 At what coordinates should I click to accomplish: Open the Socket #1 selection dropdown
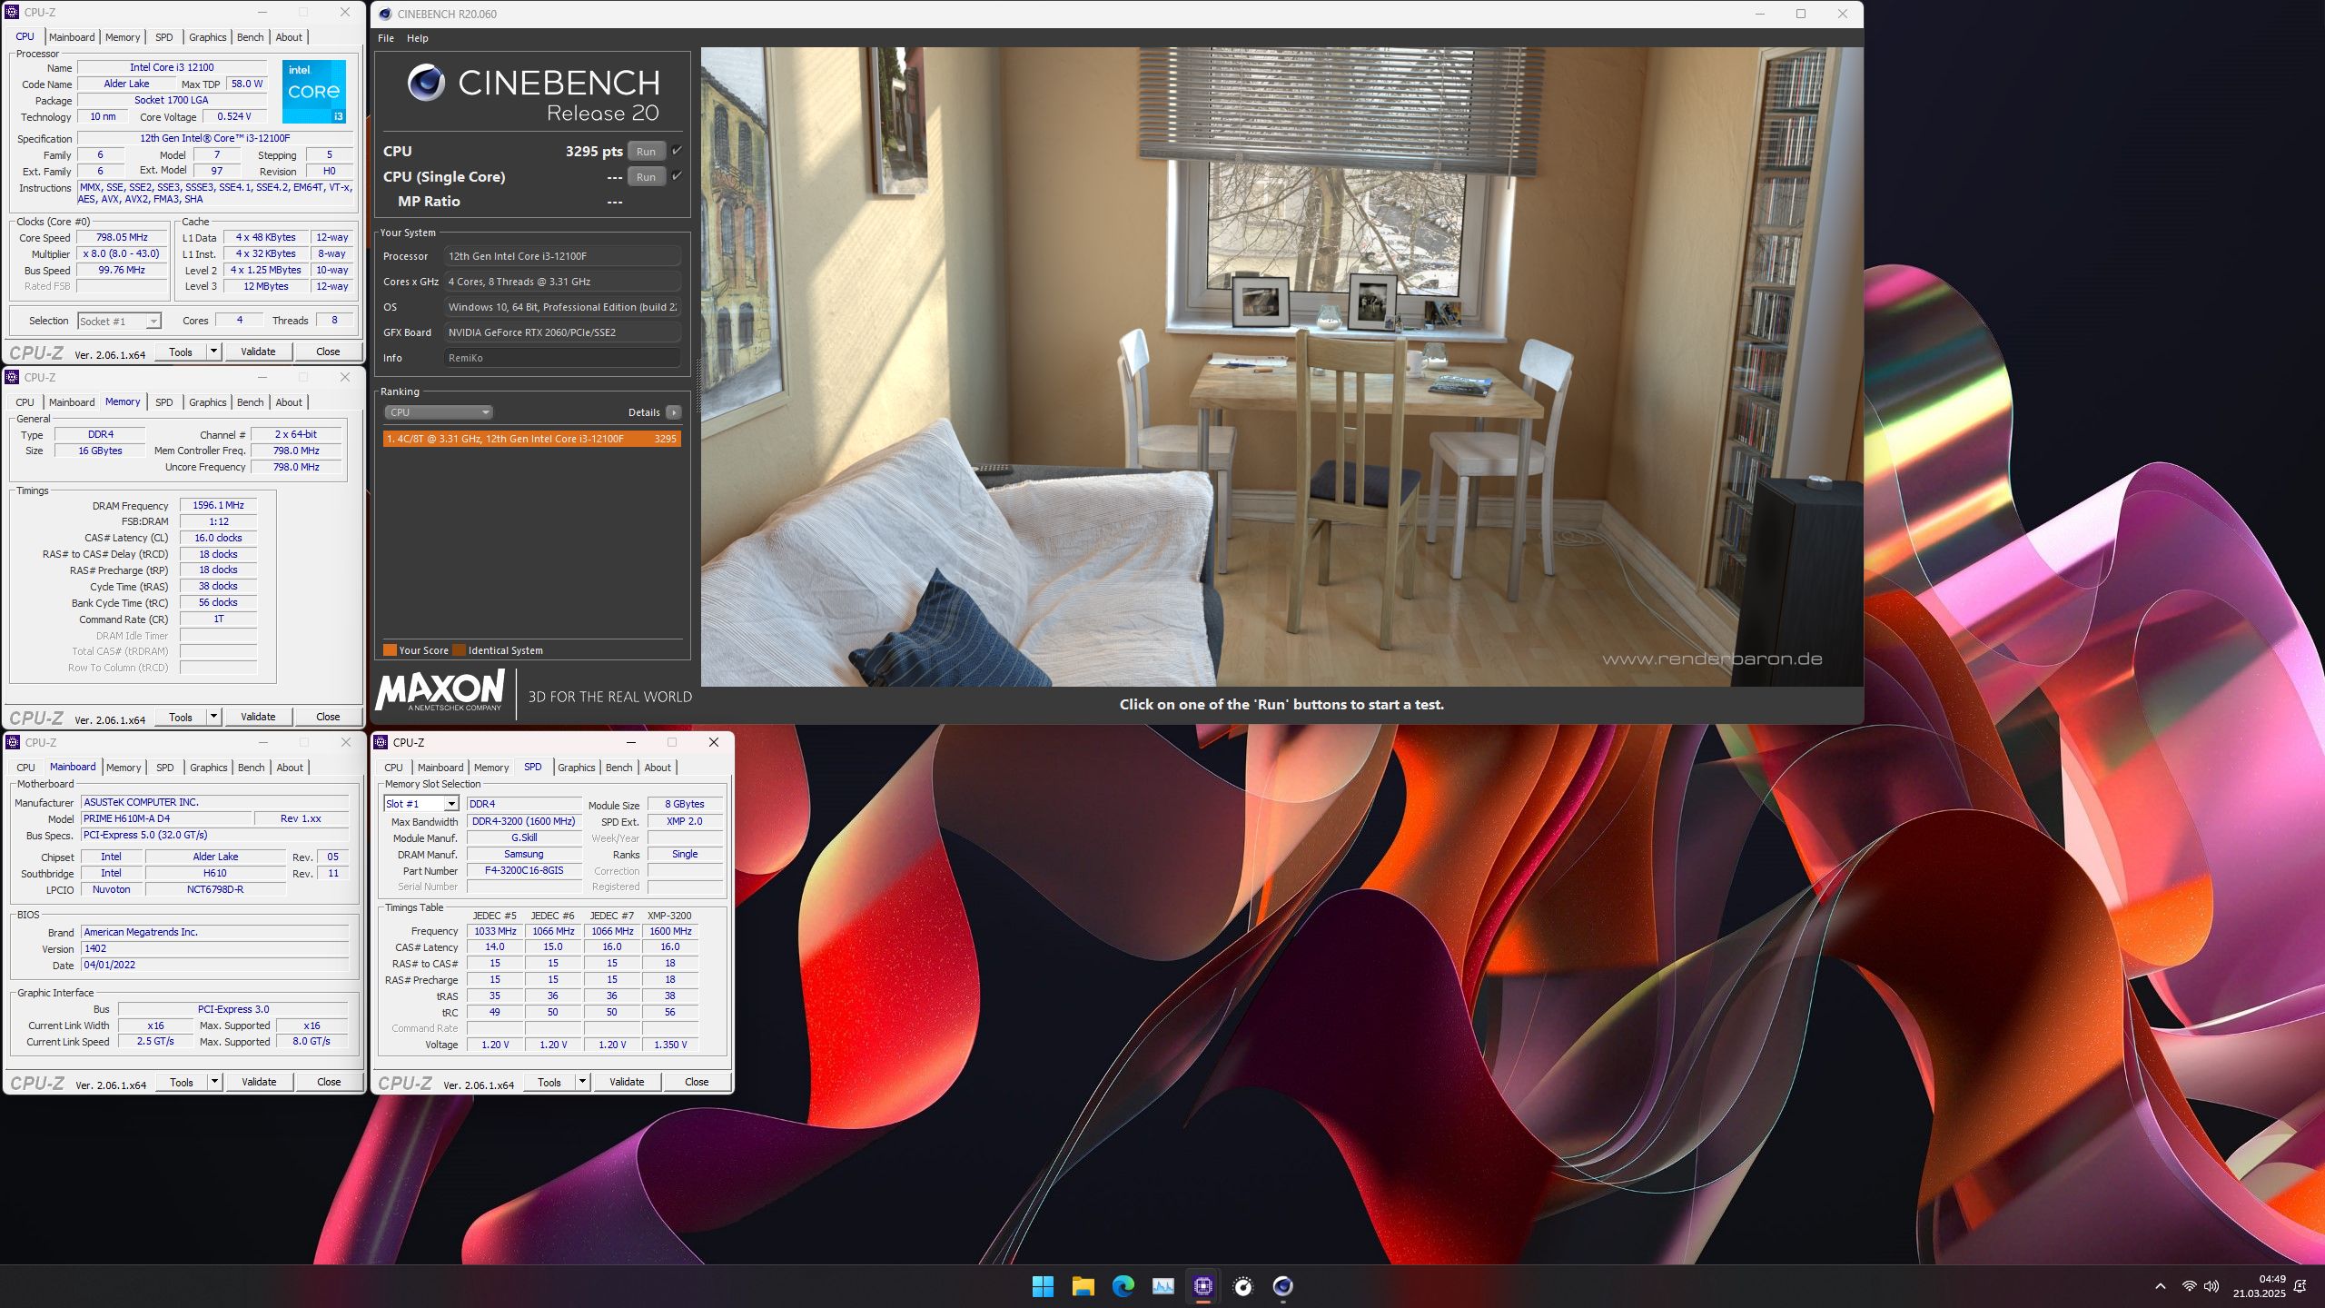coord(119,321)
